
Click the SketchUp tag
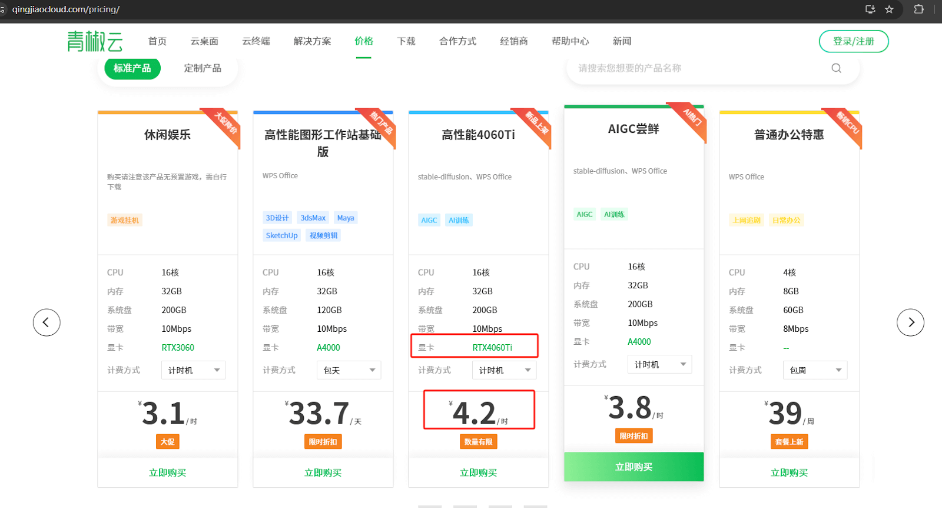(x=282, y=235)
